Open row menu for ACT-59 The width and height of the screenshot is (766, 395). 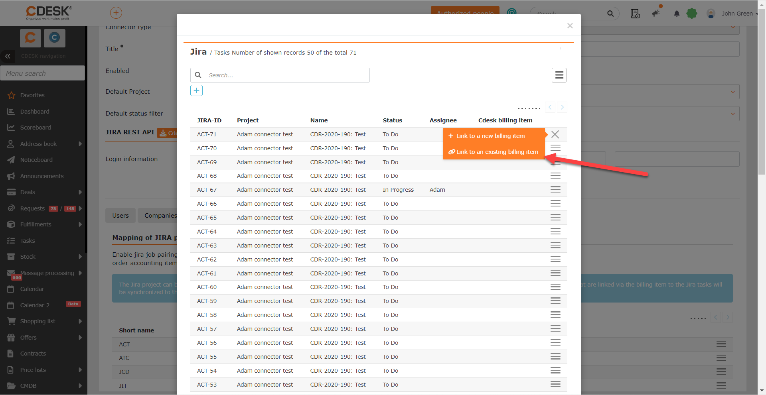(x=555, y=301)
